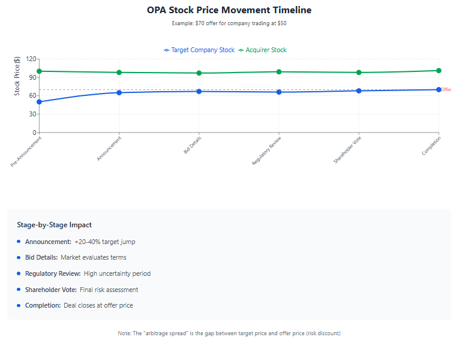This screenshot has height=349, width=459.
Task: Click the Regulatory Review x-axis label
Action: (x=266, y=151)
